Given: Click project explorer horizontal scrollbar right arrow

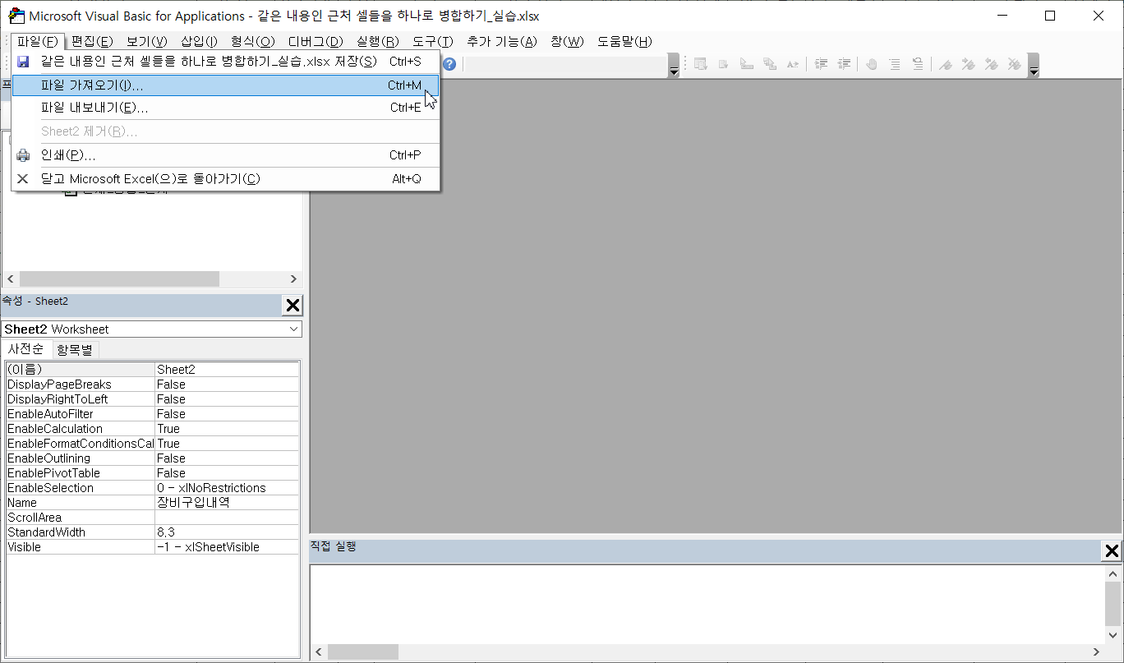Looking at the screenshot, I should click(x=293, y=279).
